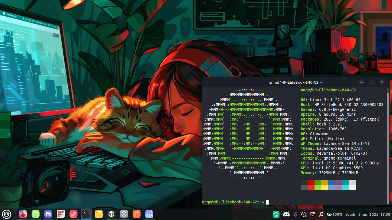The width and height of the screenshot is (392, 220).
Task: Open the orange Shop software icon
Action: click(137, 214)
